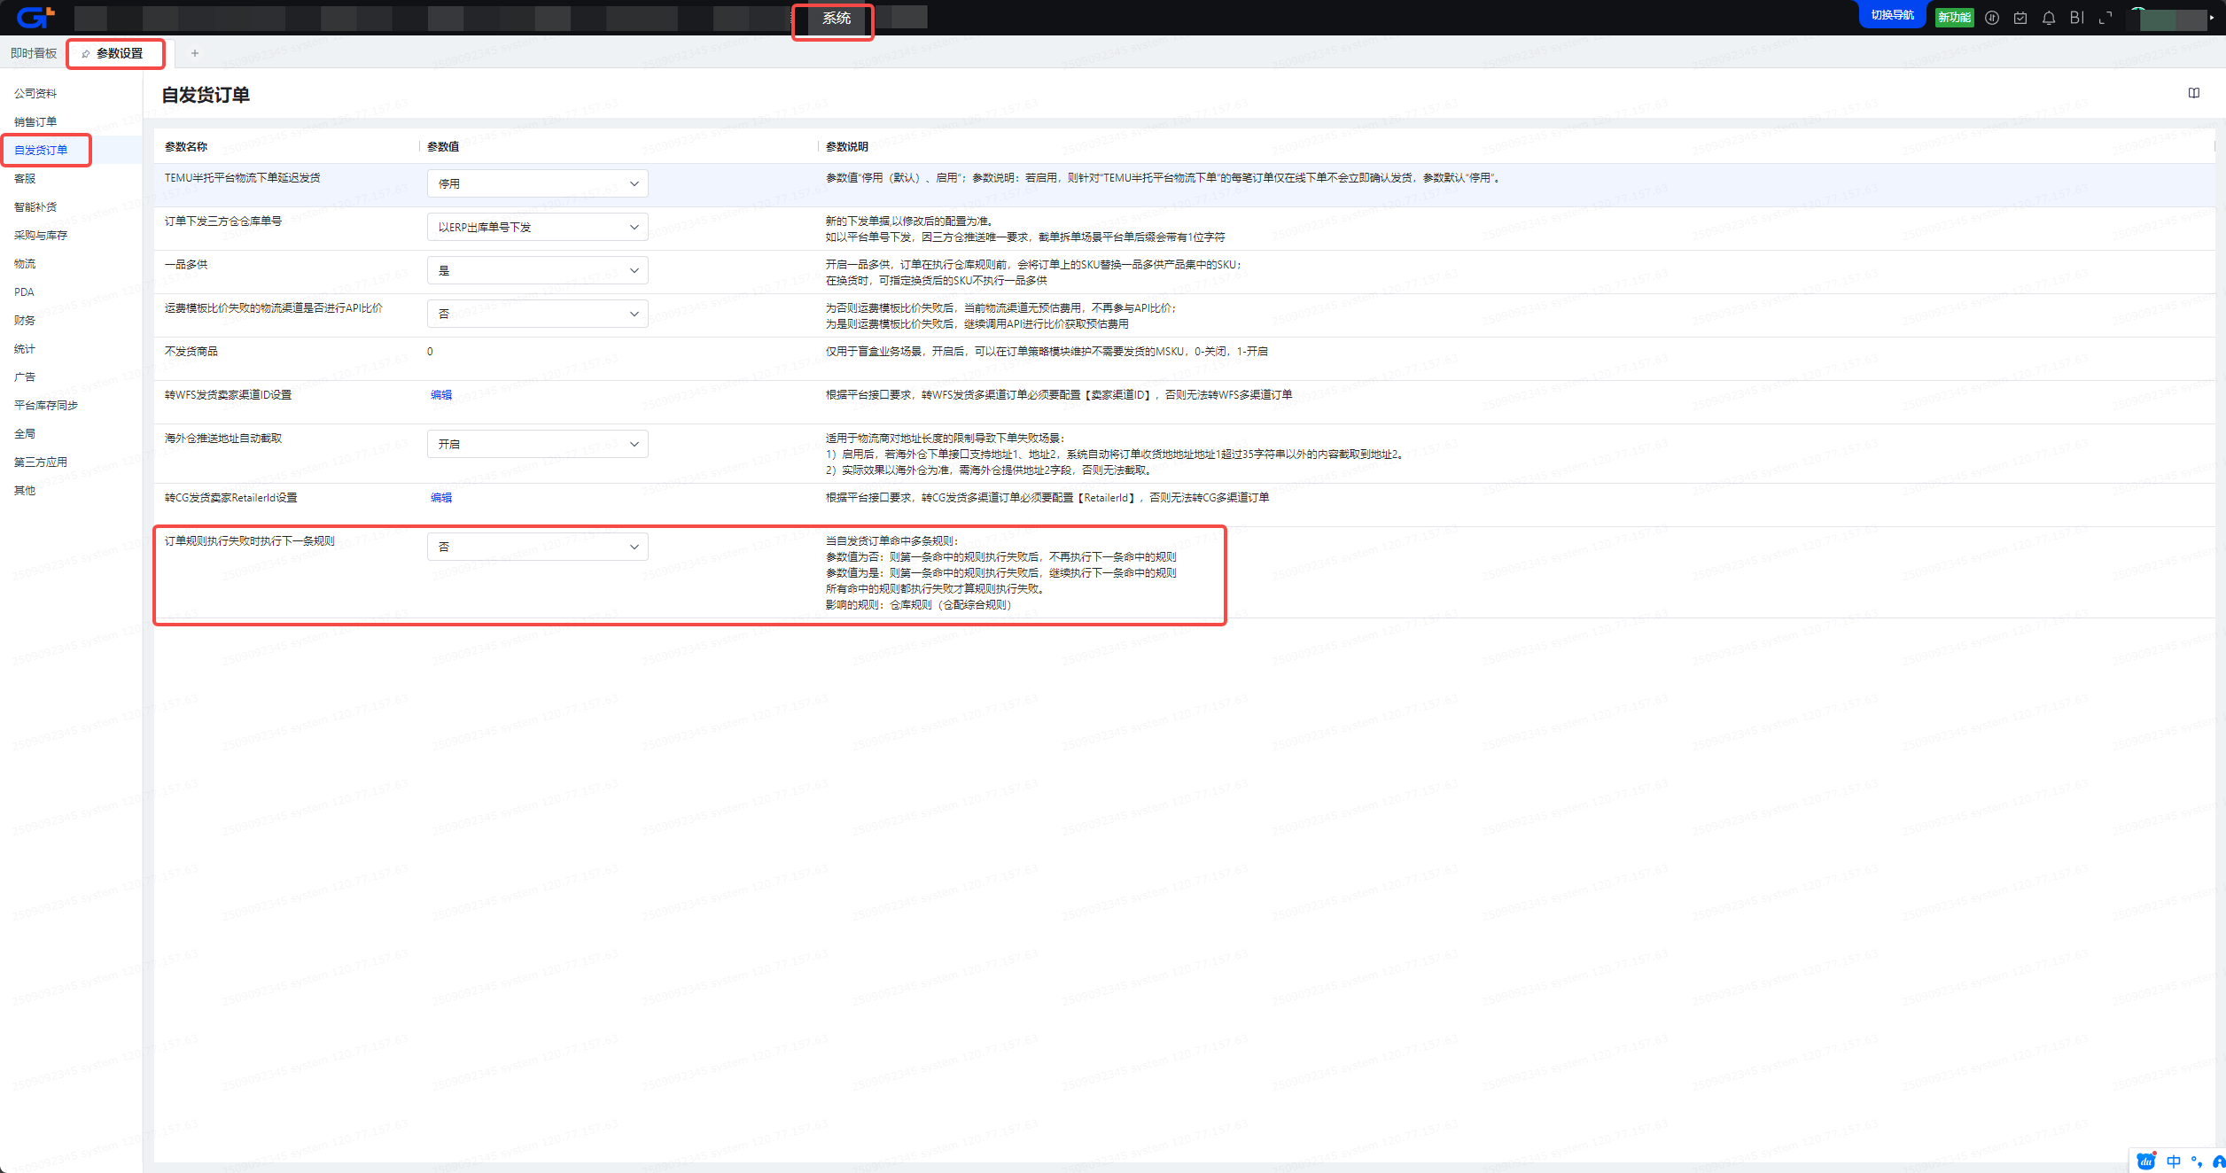Screen dimensions: 2226x1173
Task: Click the transfer arrows circle icon
Action: pyautogui.click(x=1992, y=18)
